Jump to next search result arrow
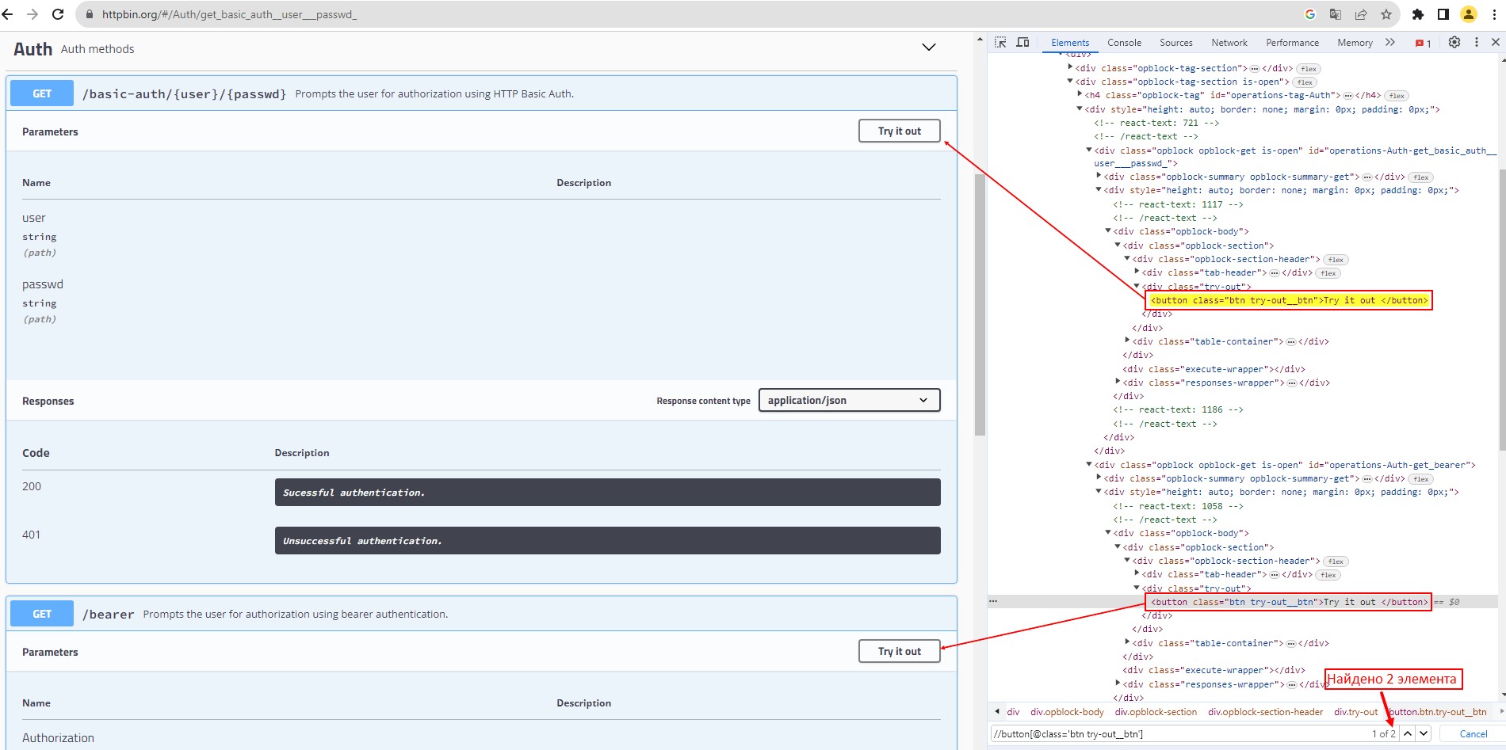The image size is (1506, 750). 1424,733
